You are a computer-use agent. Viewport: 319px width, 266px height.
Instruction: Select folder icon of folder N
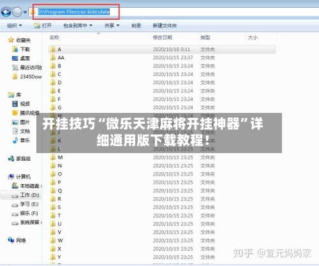tap(53, 166)
